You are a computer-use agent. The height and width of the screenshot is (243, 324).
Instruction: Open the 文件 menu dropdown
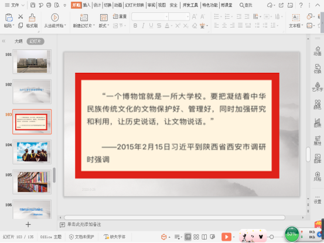point(15,5)
